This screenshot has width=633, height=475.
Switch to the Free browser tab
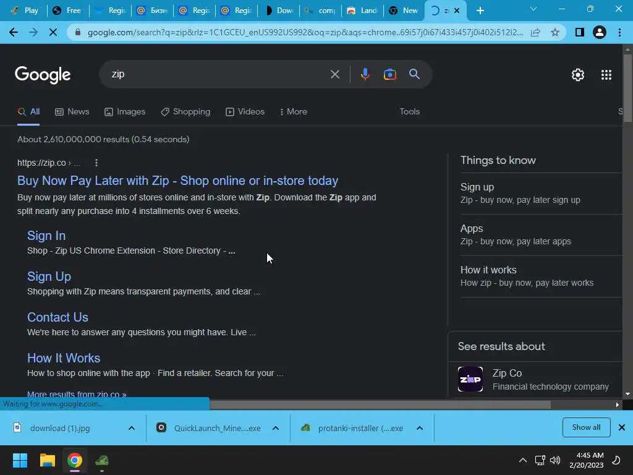(67, 11)
